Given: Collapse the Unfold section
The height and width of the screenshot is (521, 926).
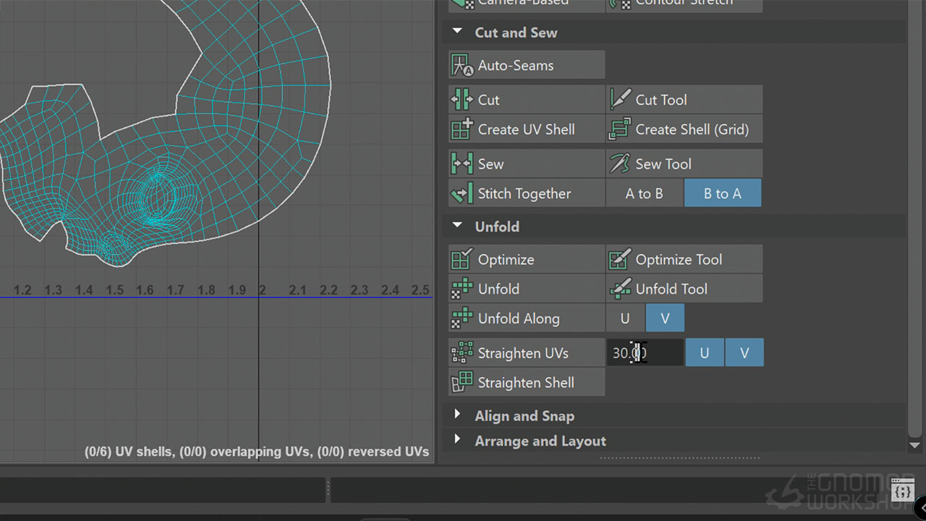Looking at the screenshot, I should click(x=457, y=226).
